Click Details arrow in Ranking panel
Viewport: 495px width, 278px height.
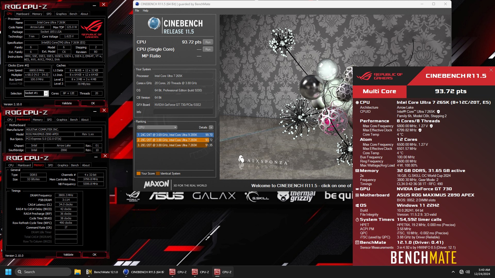point(211,127)
